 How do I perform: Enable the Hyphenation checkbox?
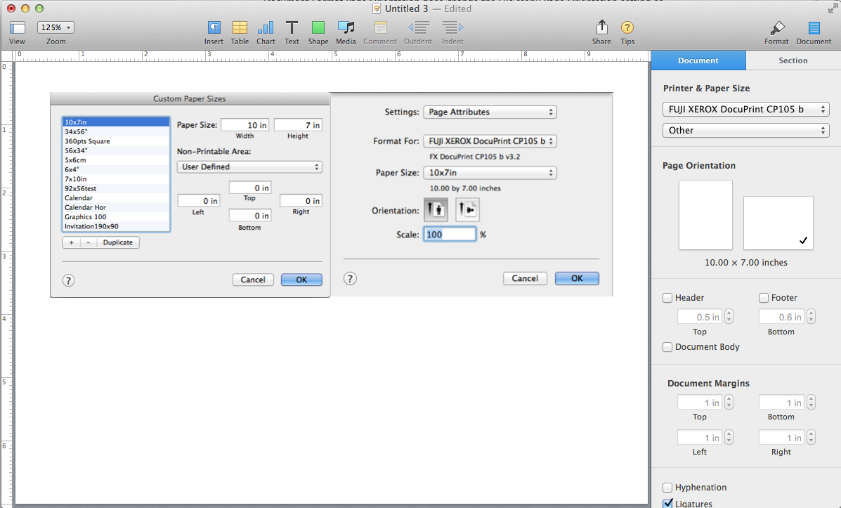coord(667,488)
